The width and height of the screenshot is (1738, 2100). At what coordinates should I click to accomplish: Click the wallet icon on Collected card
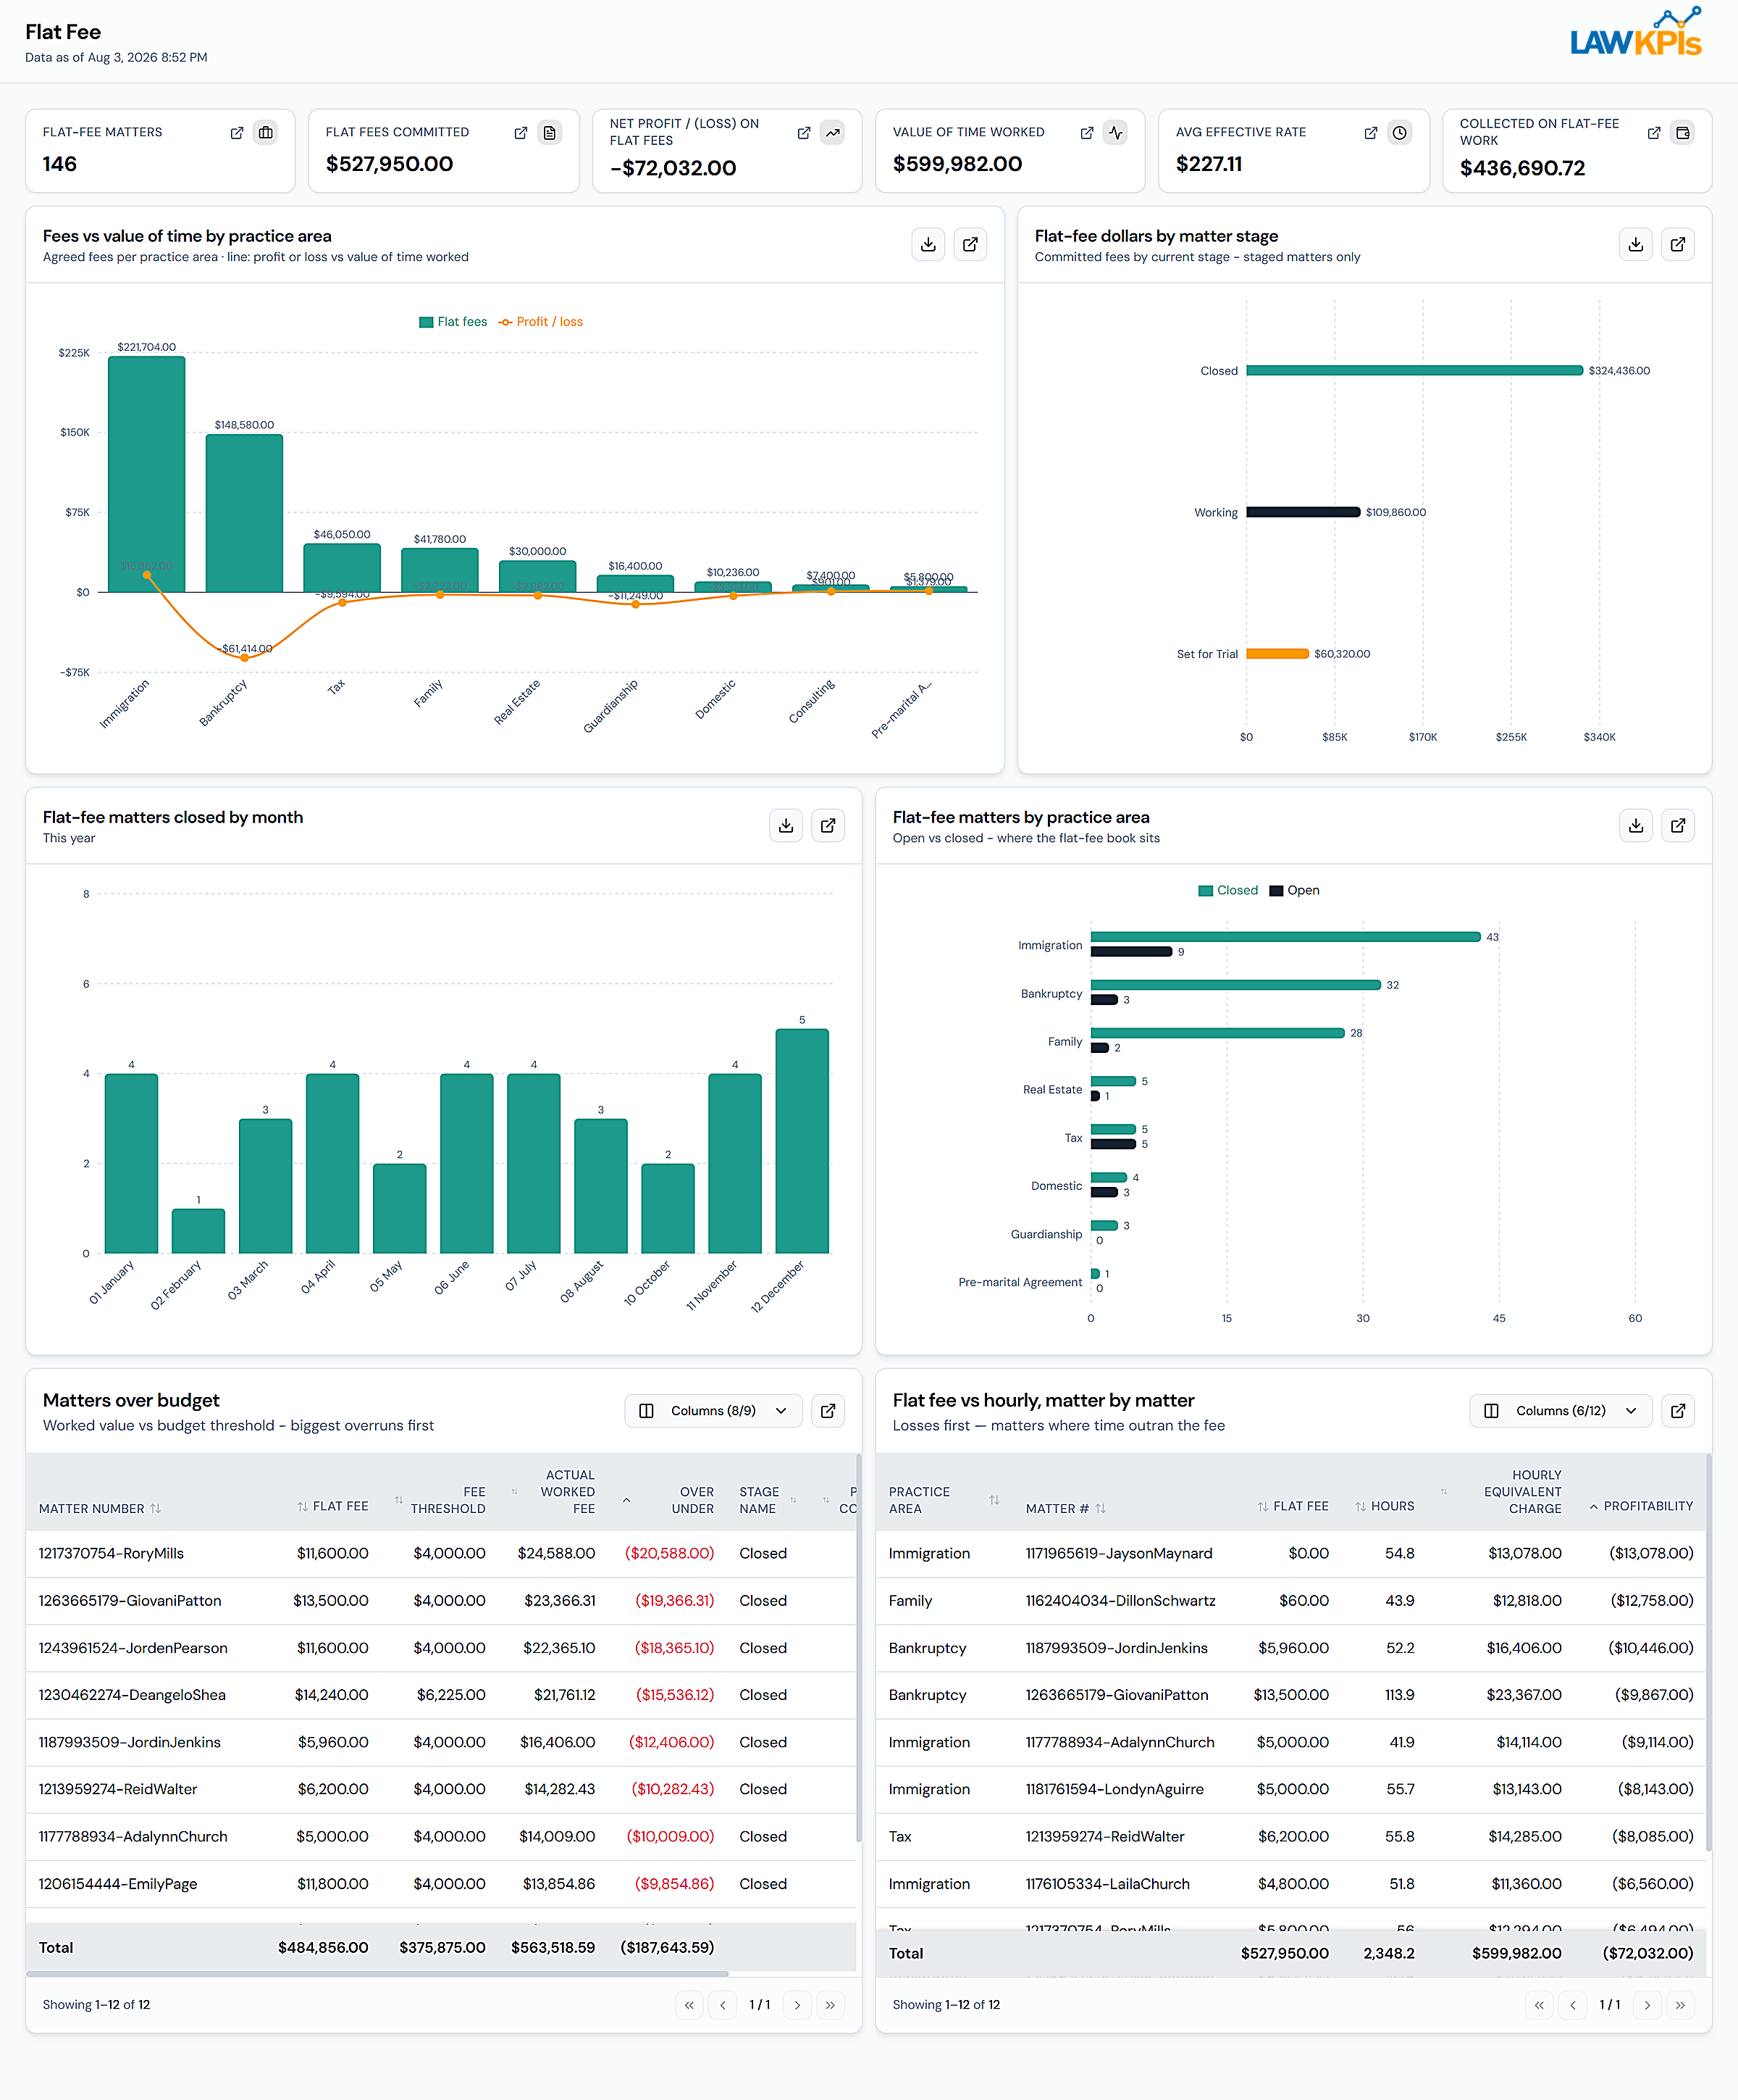1683,133
